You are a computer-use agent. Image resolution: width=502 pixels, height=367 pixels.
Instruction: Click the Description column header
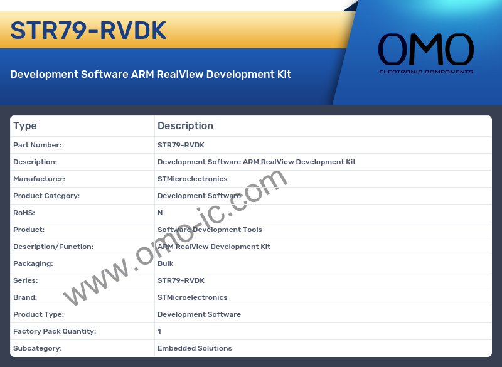185,126
